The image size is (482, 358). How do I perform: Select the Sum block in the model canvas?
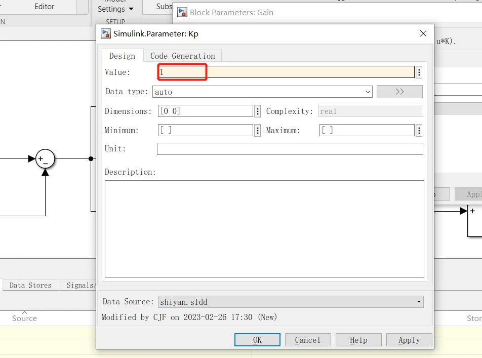(45, 159)
